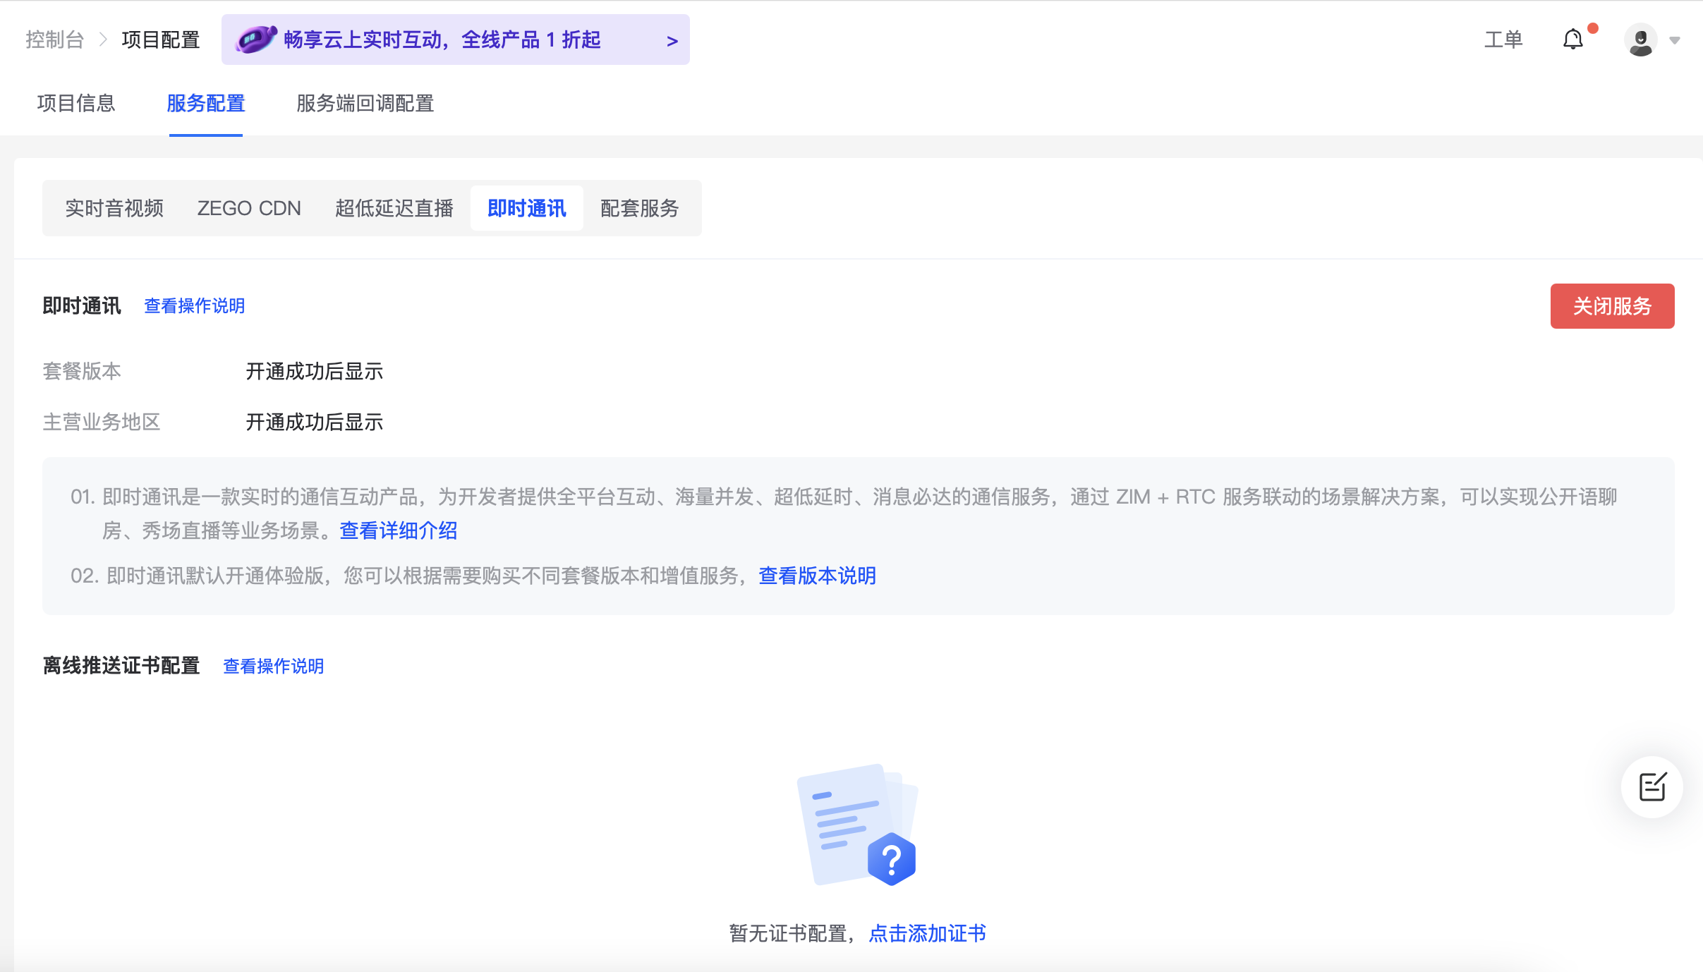
Task: Open the 查看版本说明 link
Action: click(x=817, y=576)
